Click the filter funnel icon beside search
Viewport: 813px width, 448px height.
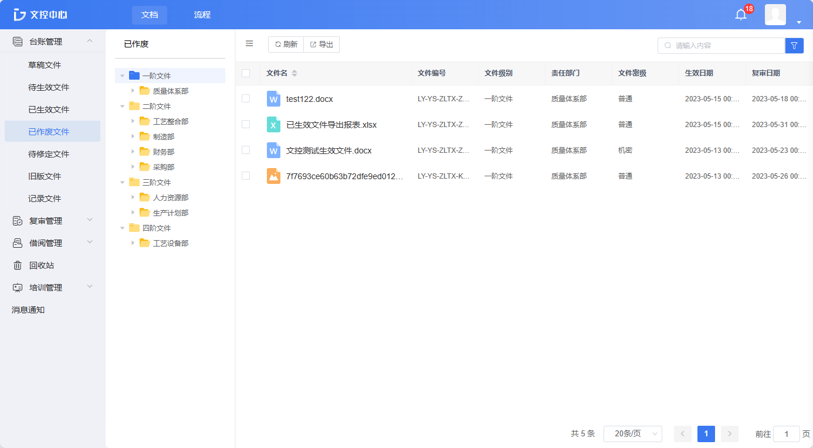pyautogui.click(x=794, y=45)
